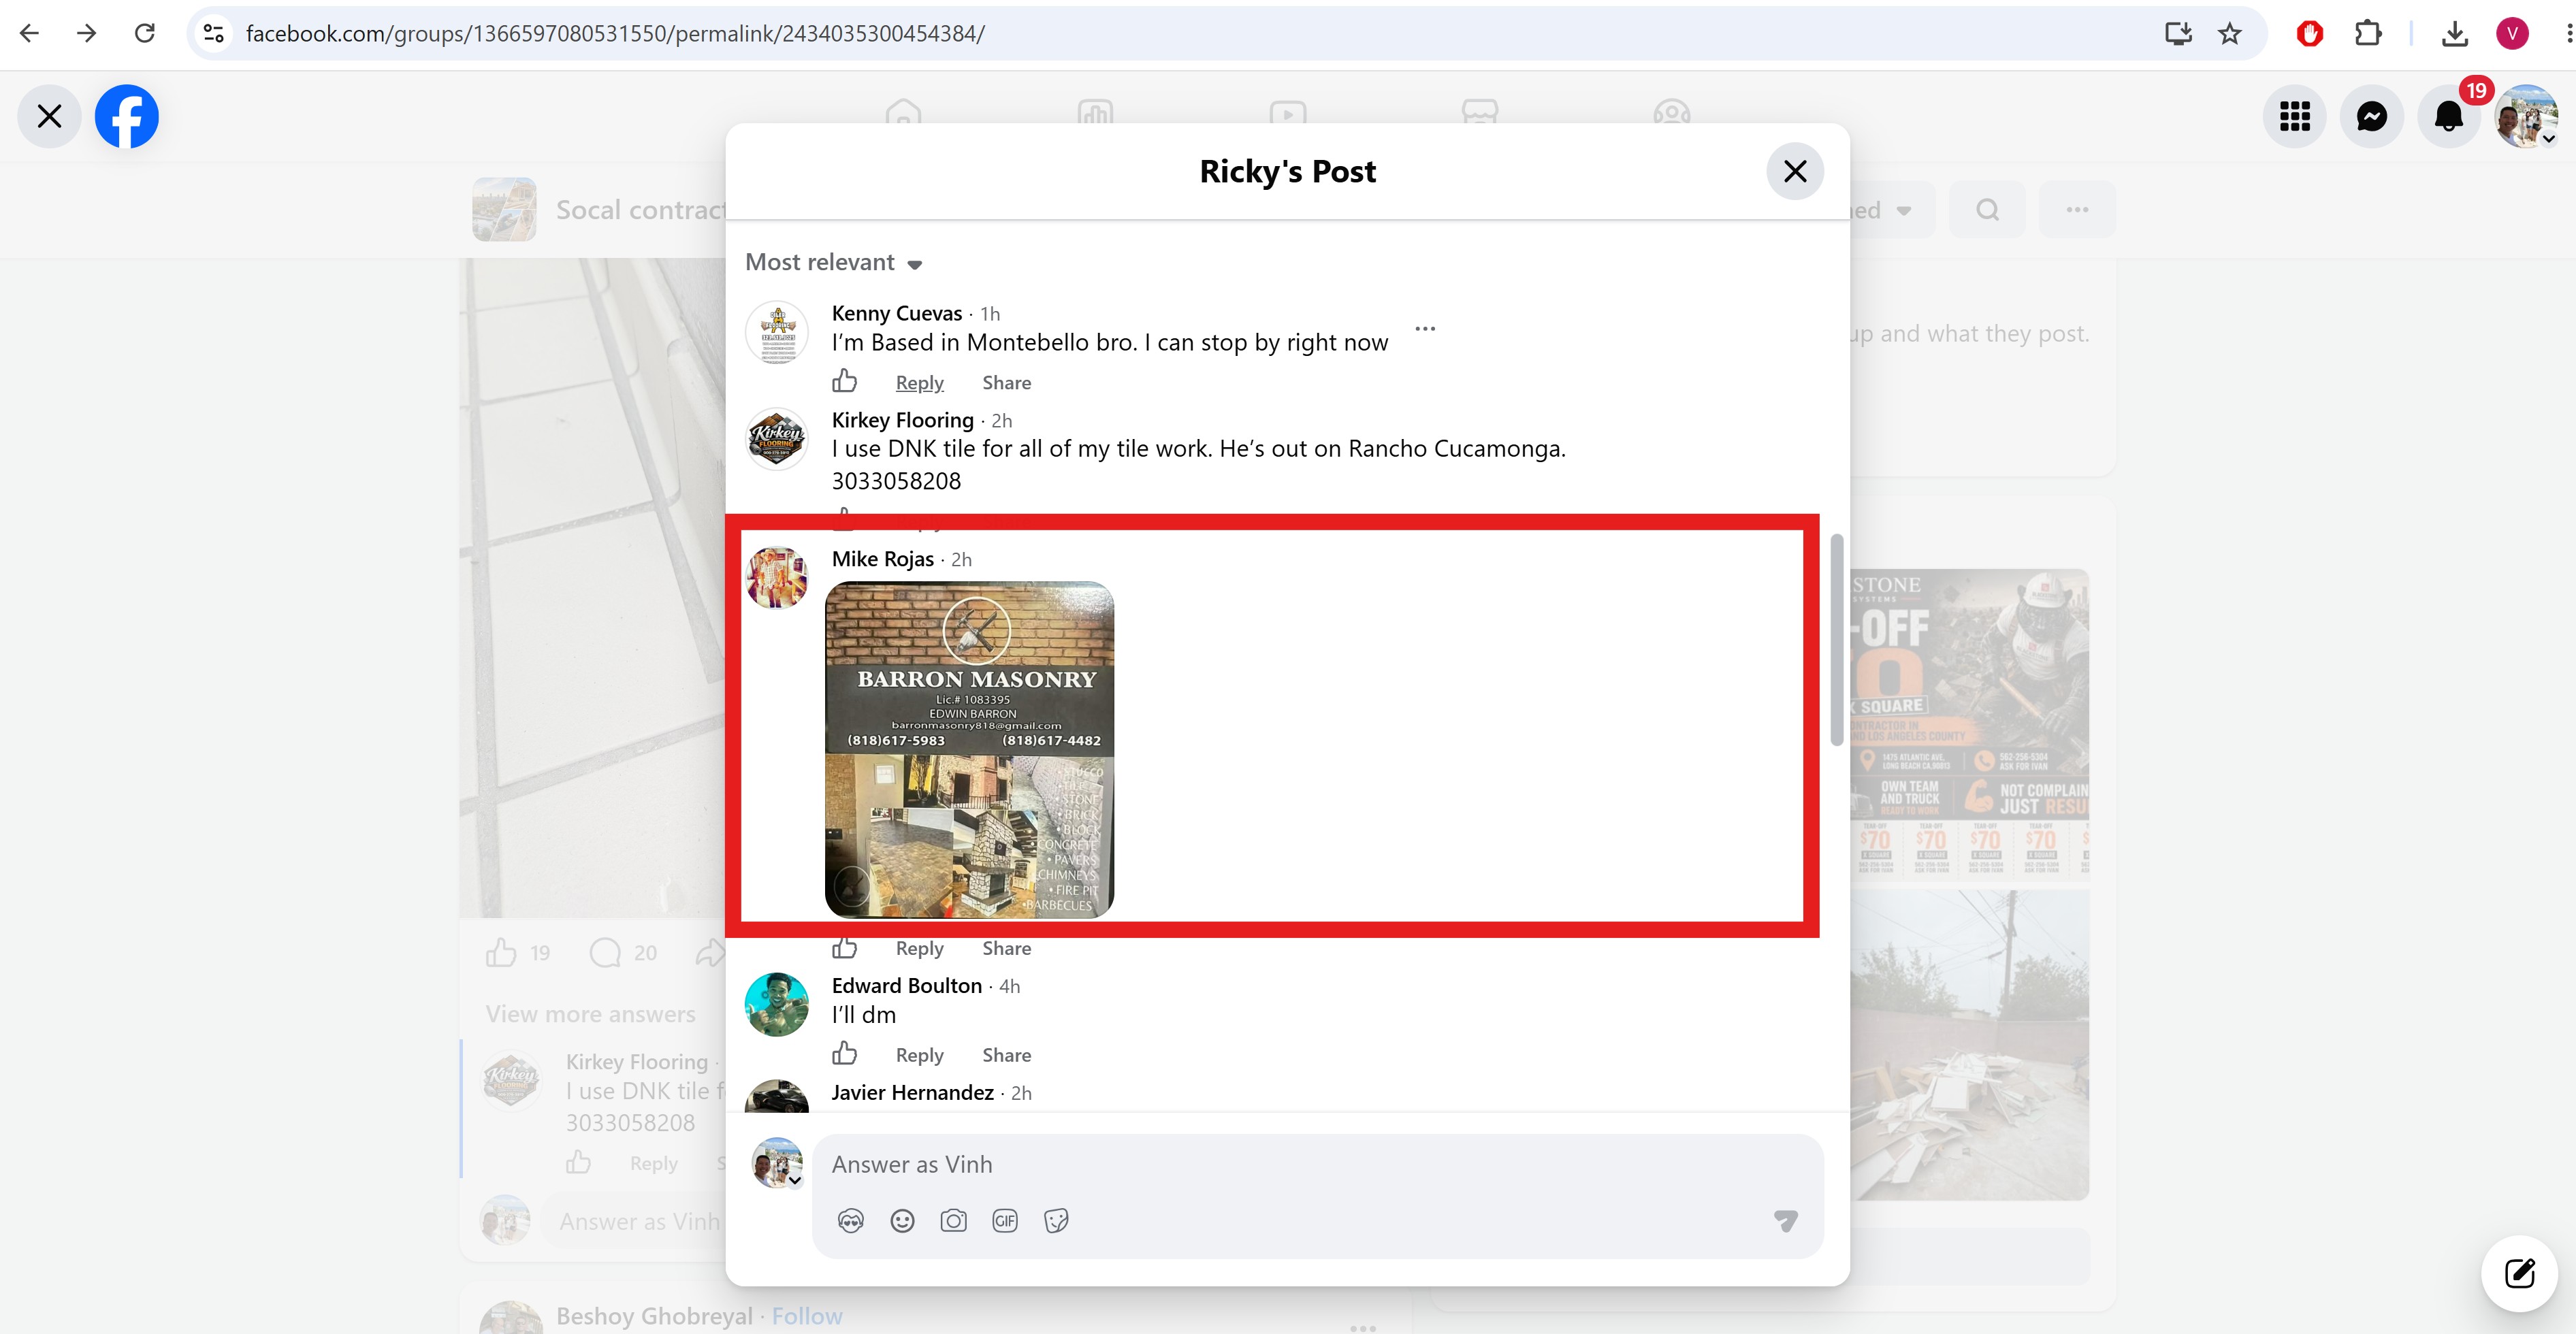The image size is (2576, 1334).
Task: Open the Socal contractors group page
Action: click(640, 210)
